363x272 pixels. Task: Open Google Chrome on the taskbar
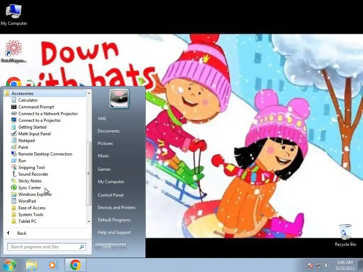[75, 265]
